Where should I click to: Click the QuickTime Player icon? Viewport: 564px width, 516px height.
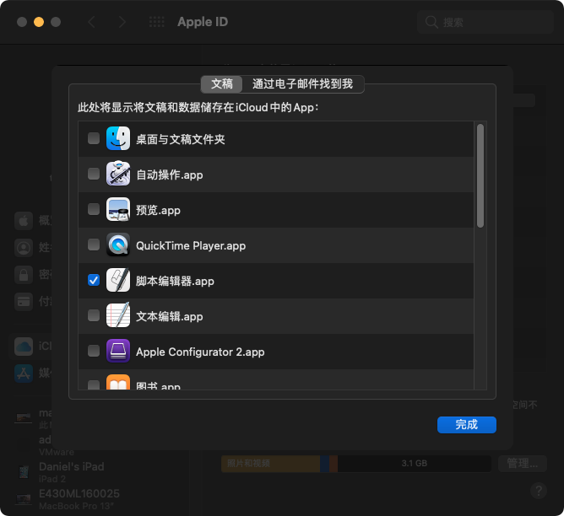click(118, 245)
